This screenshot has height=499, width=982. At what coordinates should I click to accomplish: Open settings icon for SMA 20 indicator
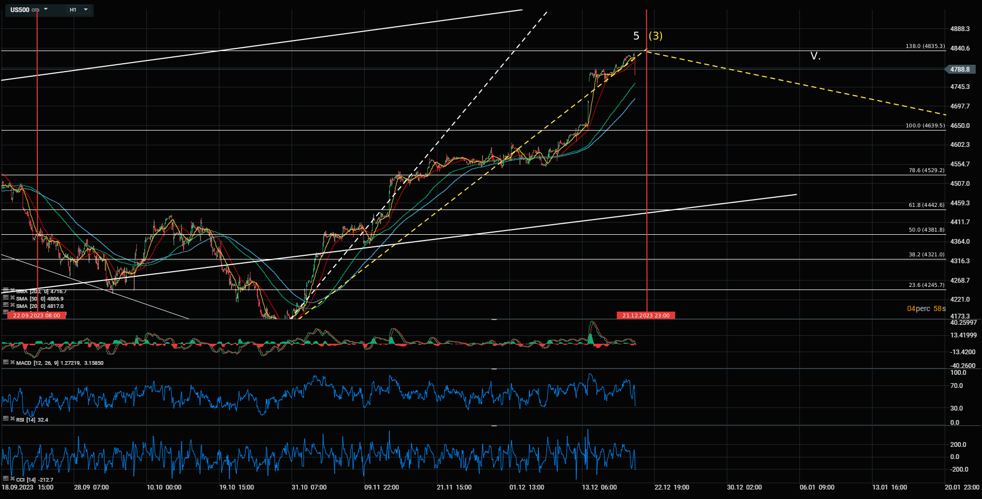click(6, 305)
